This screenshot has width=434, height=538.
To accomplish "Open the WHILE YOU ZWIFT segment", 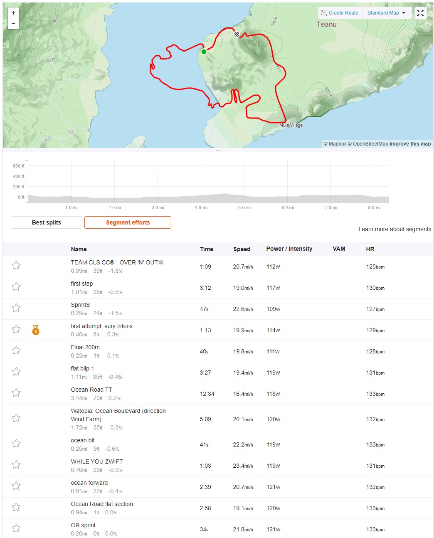I will click(97, 461).
